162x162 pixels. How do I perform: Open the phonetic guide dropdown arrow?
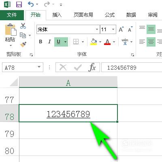(x=131, y=42)
